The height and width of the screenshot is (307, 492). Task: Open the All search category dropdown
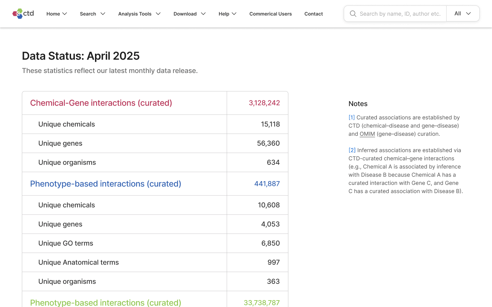[x=463, y=14]
